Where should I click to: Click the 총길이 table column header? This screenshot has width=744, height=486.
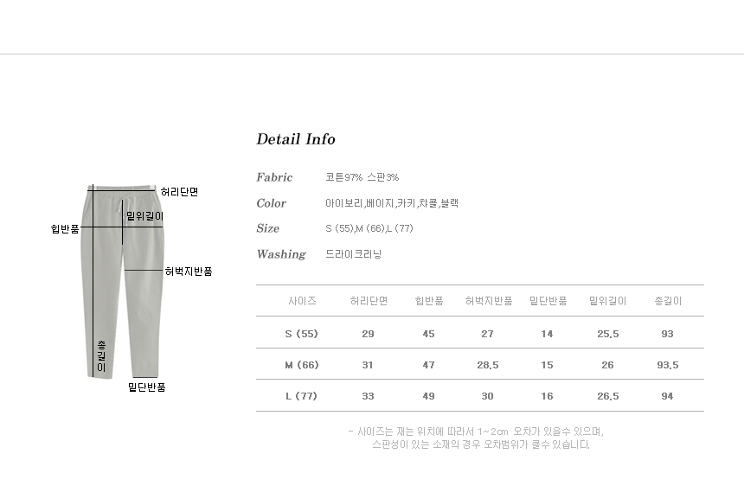click(668, 301)
